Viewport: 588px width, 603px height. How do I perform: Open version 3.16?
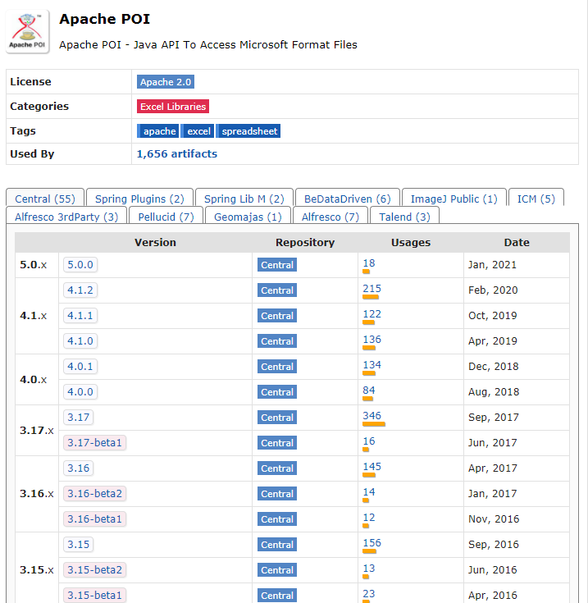click(78, 468)
